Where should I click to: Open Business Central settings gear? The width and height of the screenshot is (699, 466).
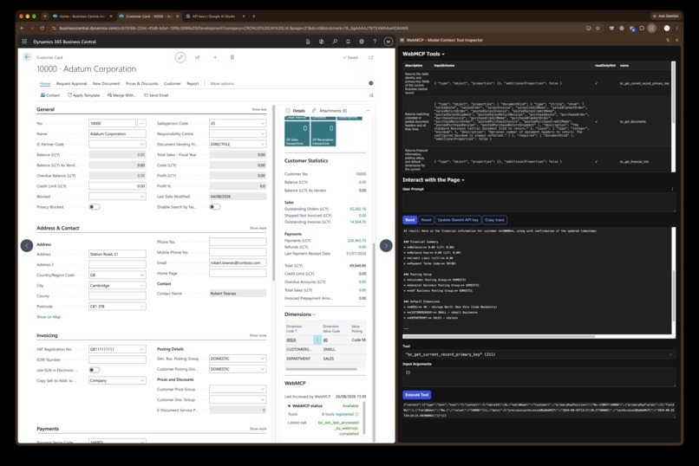tap(362, 42)
